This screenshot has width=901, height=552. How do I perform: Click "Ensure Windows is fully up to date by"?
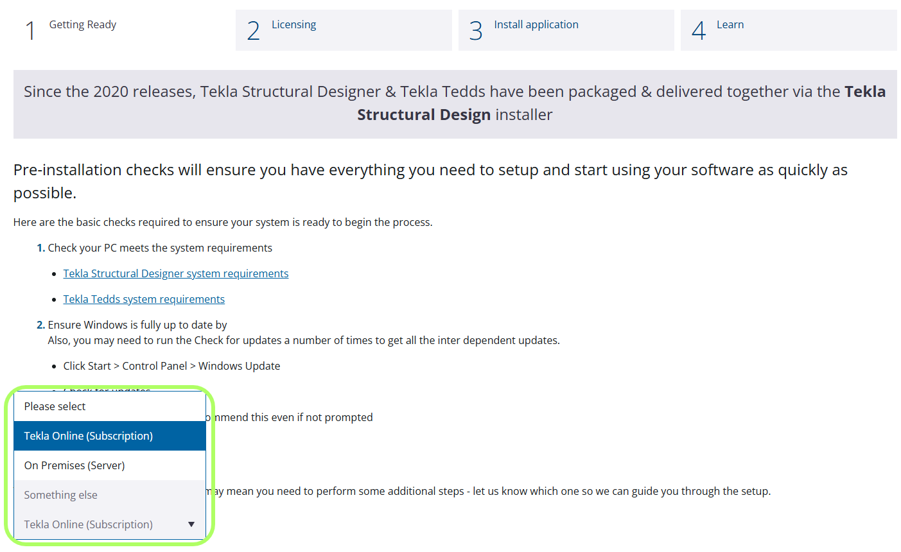(137, 325)
